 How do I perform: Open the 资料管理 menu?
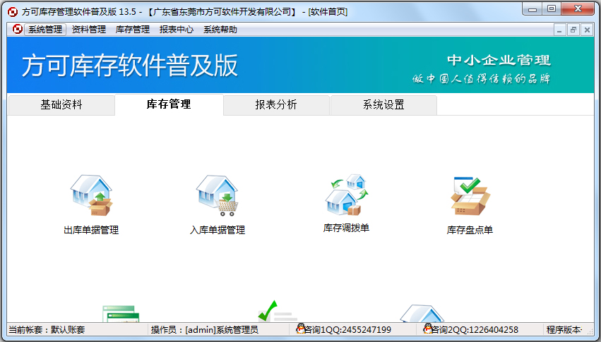(x=89, y=30)
